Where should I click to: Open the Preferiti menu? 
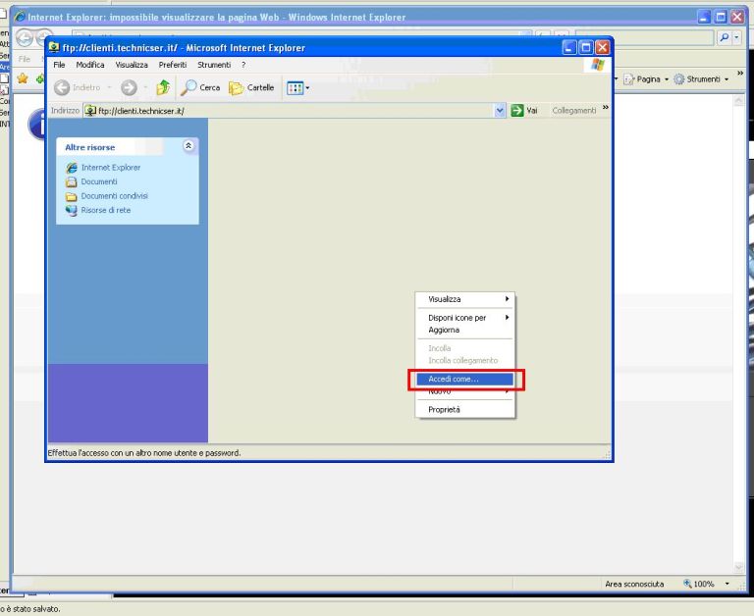click(x=173, y=65)
